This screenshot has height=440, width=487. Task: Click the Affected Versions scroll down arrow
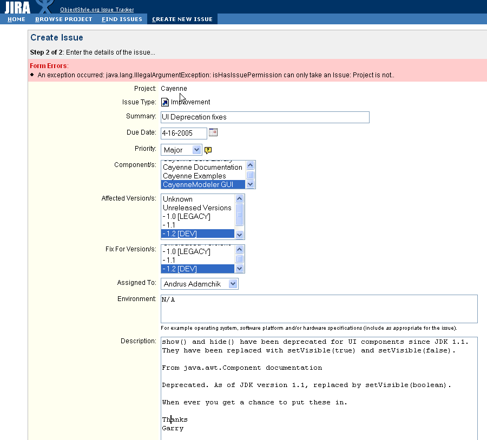(x=240, y=235)
